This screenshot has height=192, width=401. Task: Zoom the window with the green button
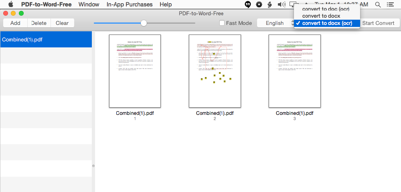pos(21,13)
